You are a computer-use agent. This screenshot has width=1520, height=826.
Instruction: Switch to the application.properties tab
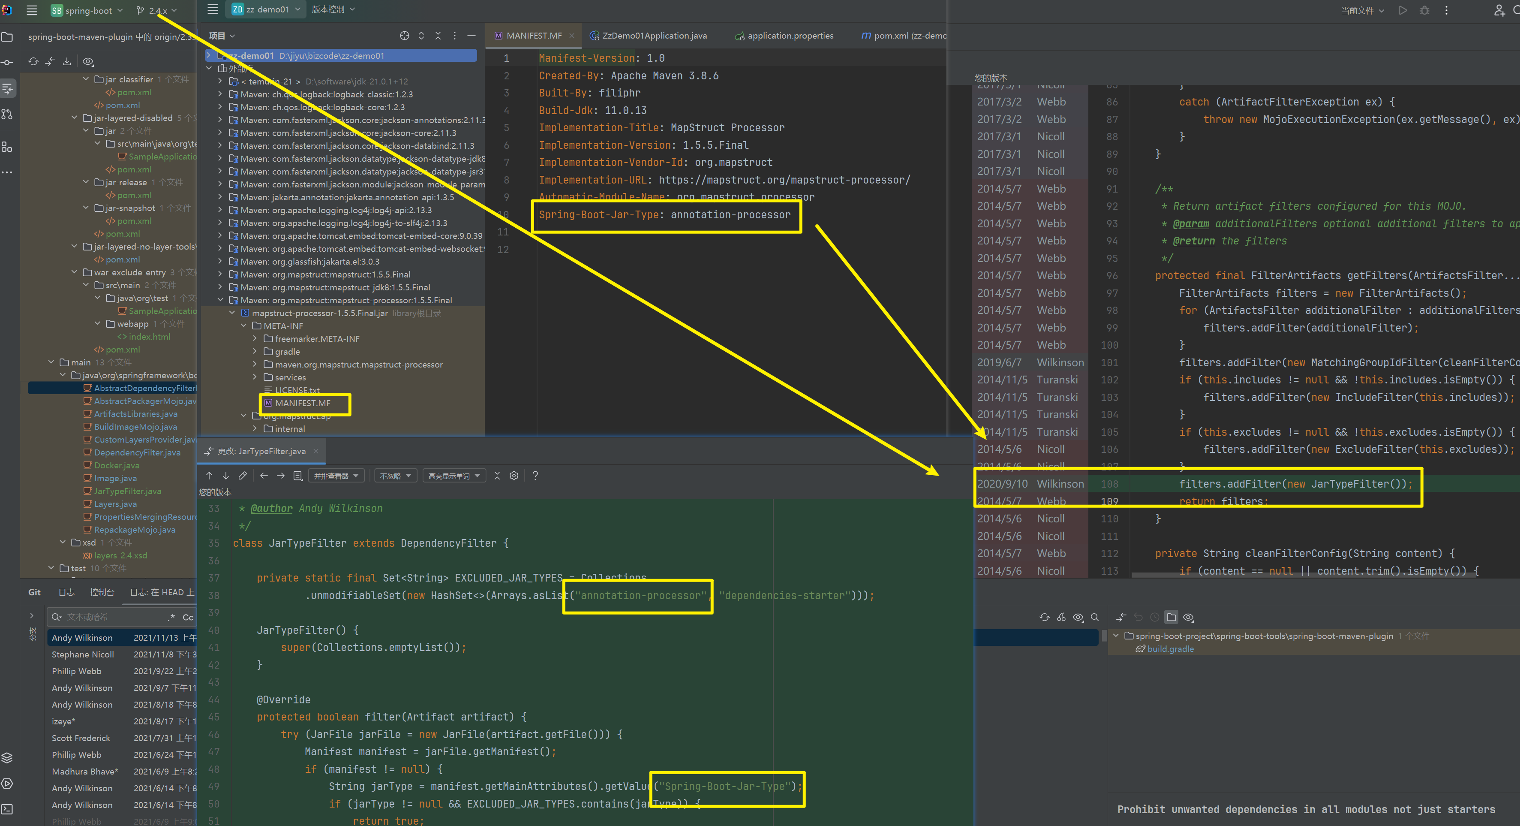point(790,36)
